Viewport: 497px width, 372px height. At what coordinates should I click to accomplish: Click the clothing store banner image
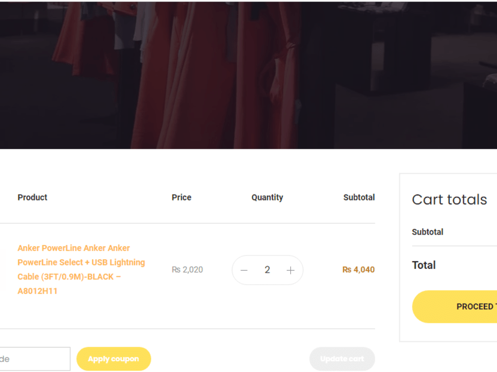pos(248,75)
